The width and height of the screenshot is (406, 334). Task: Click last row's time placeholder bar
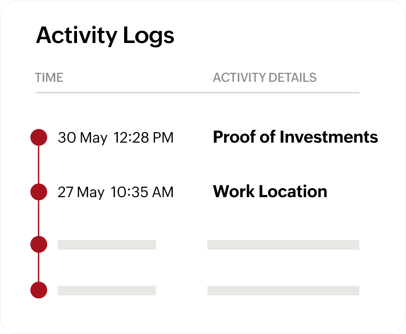[107, 290]
